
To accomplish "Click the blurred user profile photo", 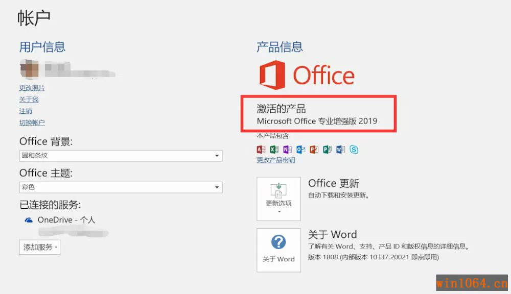I will click(29, 69).
